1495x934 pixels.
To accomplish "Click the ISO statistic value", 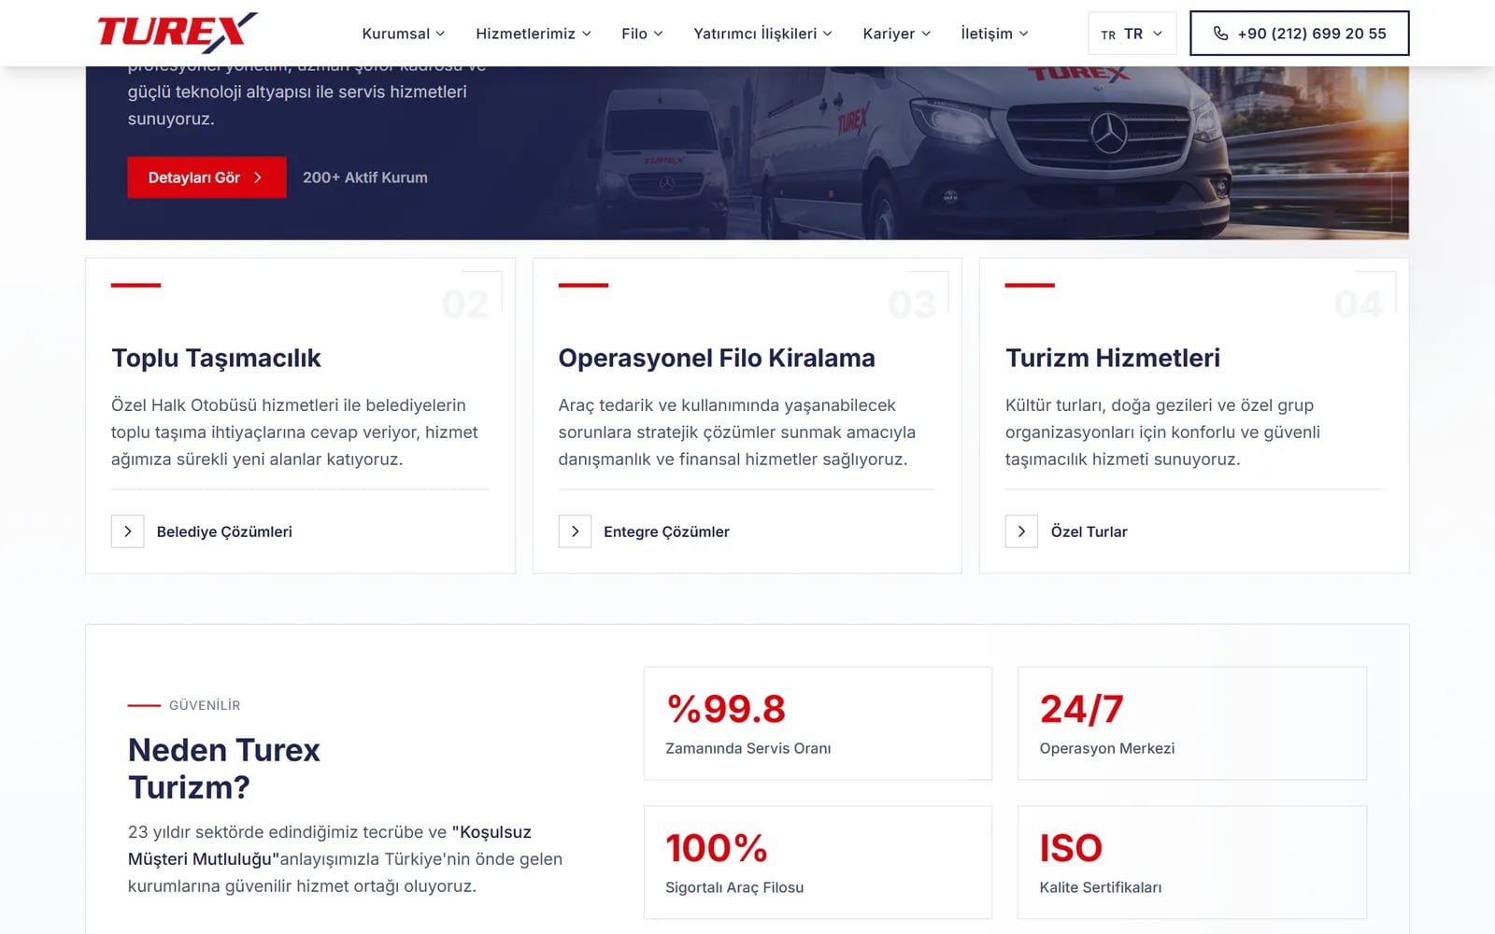I will click(x=1071, y=848).
